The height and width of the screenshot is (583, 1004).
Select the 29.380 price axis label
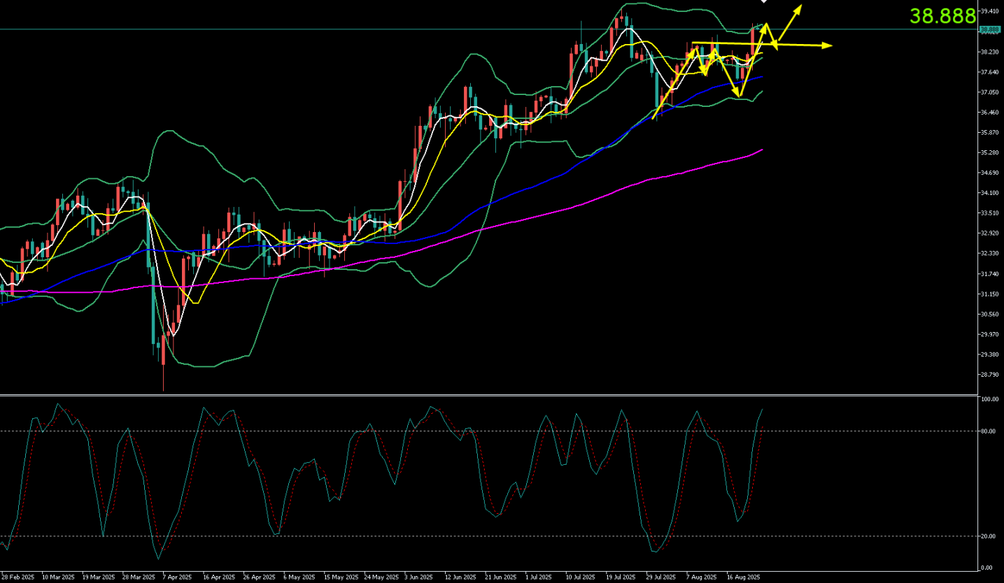coord(989,354)
